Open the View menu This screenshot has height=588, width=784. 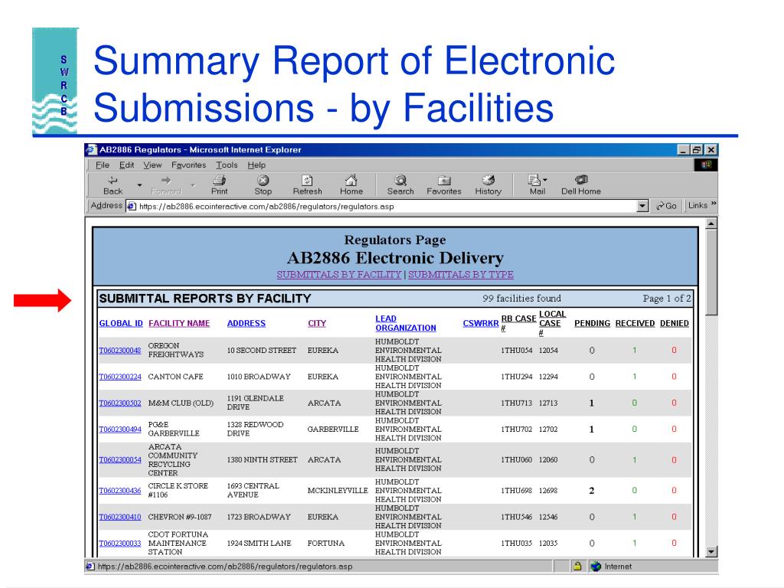point(152,165)
